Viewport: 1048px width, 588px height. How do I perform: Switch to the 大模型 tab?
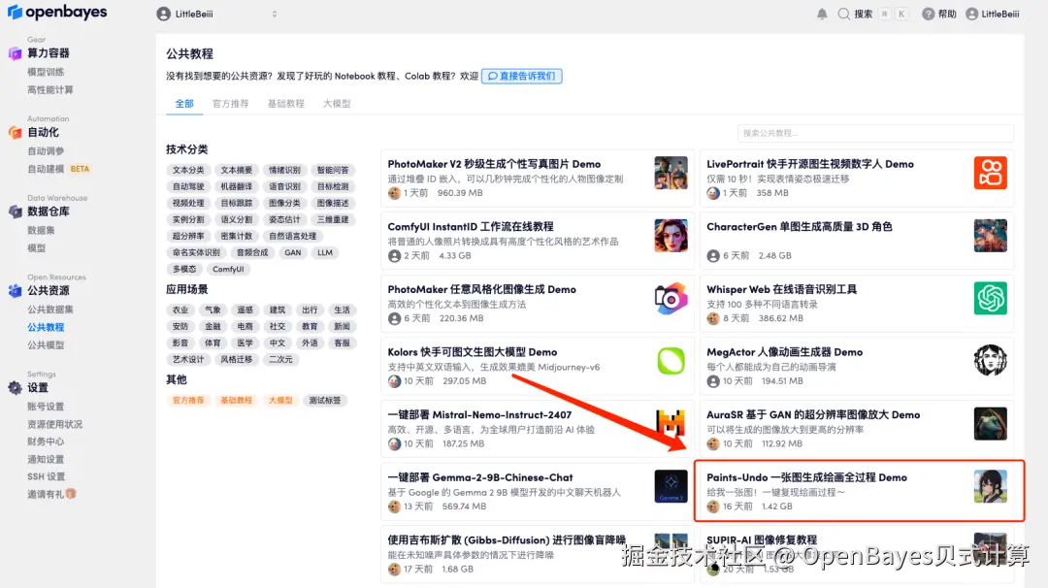[337, 104]
